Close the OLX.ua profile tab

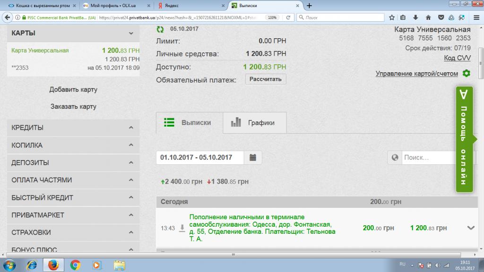(149, 6)
